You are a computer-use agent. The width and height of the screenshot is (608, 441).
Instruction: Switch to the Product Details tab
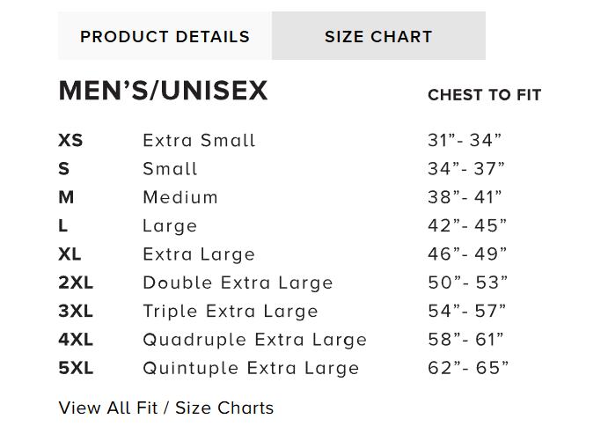pyautogui.click(x=165, y=37)
